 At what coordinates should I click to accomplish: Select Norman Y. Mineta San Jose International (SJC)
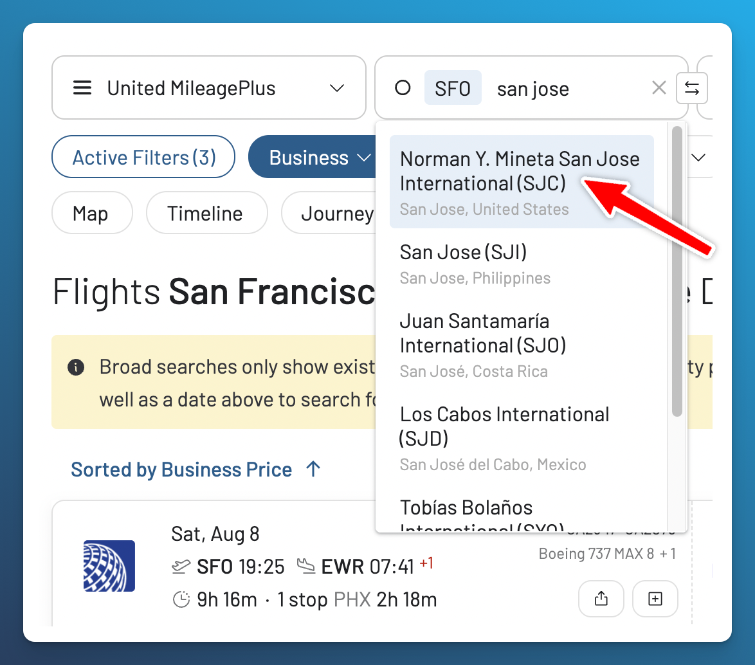522,181
